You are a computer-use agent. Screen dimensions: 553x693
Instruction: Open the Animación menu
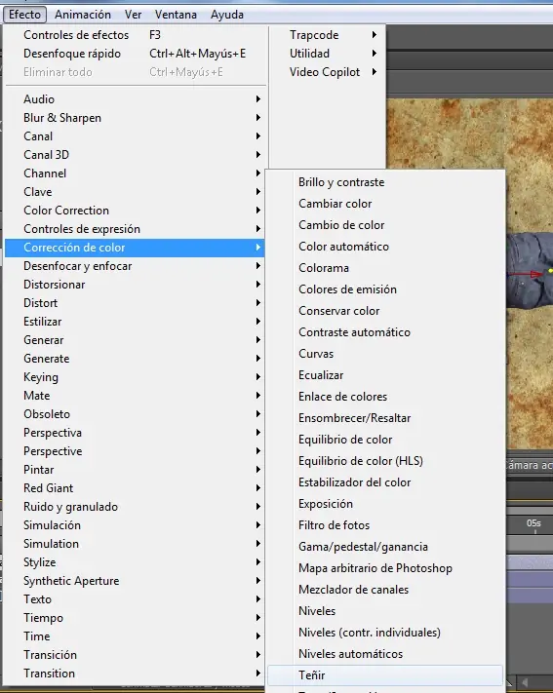[x=83, y=15]
